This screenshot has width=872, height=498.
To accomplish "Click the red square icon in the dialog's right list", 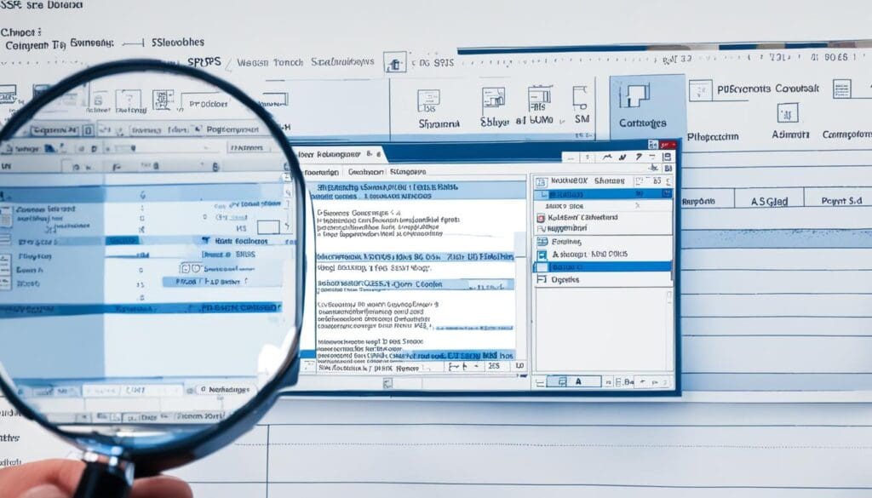I will [541, 218].
